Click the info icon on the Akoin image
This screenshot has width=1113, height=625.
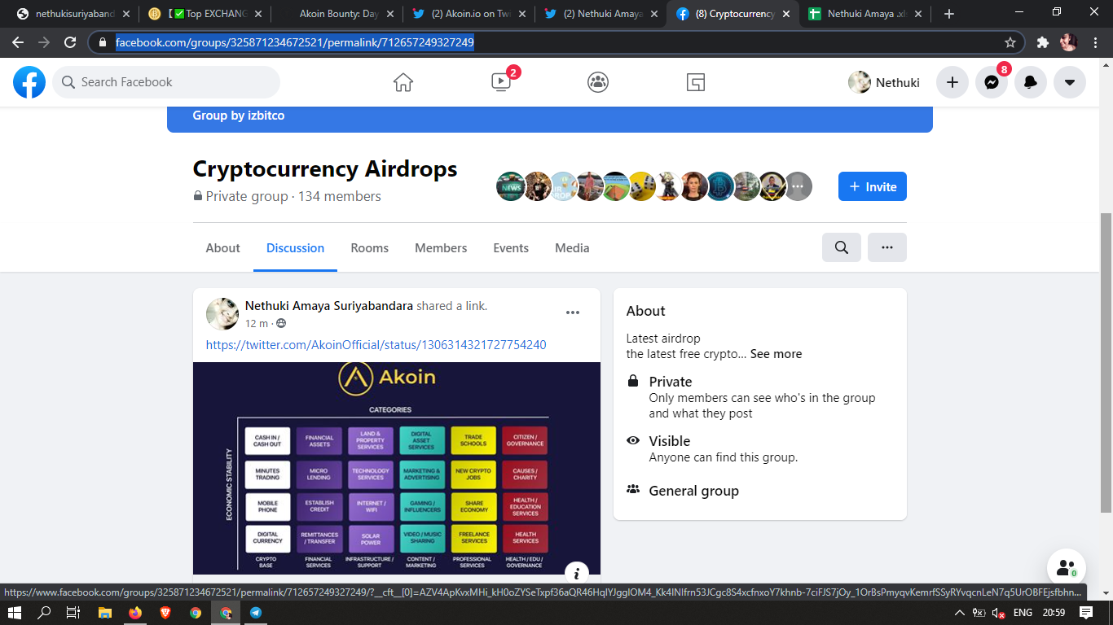pyautogui.click(x=576, y=573)
